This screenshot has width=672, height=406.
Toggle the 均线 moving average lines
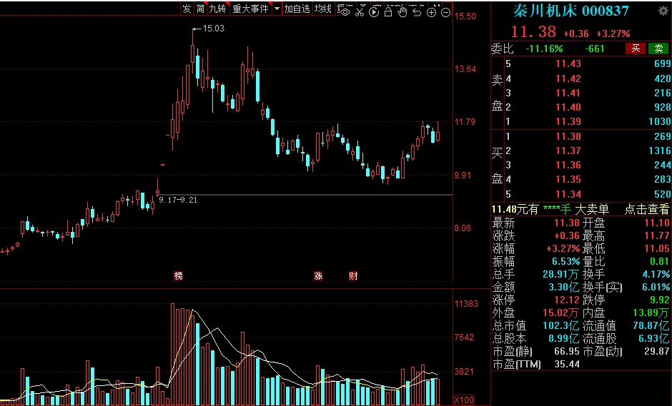tap(323, 9)
